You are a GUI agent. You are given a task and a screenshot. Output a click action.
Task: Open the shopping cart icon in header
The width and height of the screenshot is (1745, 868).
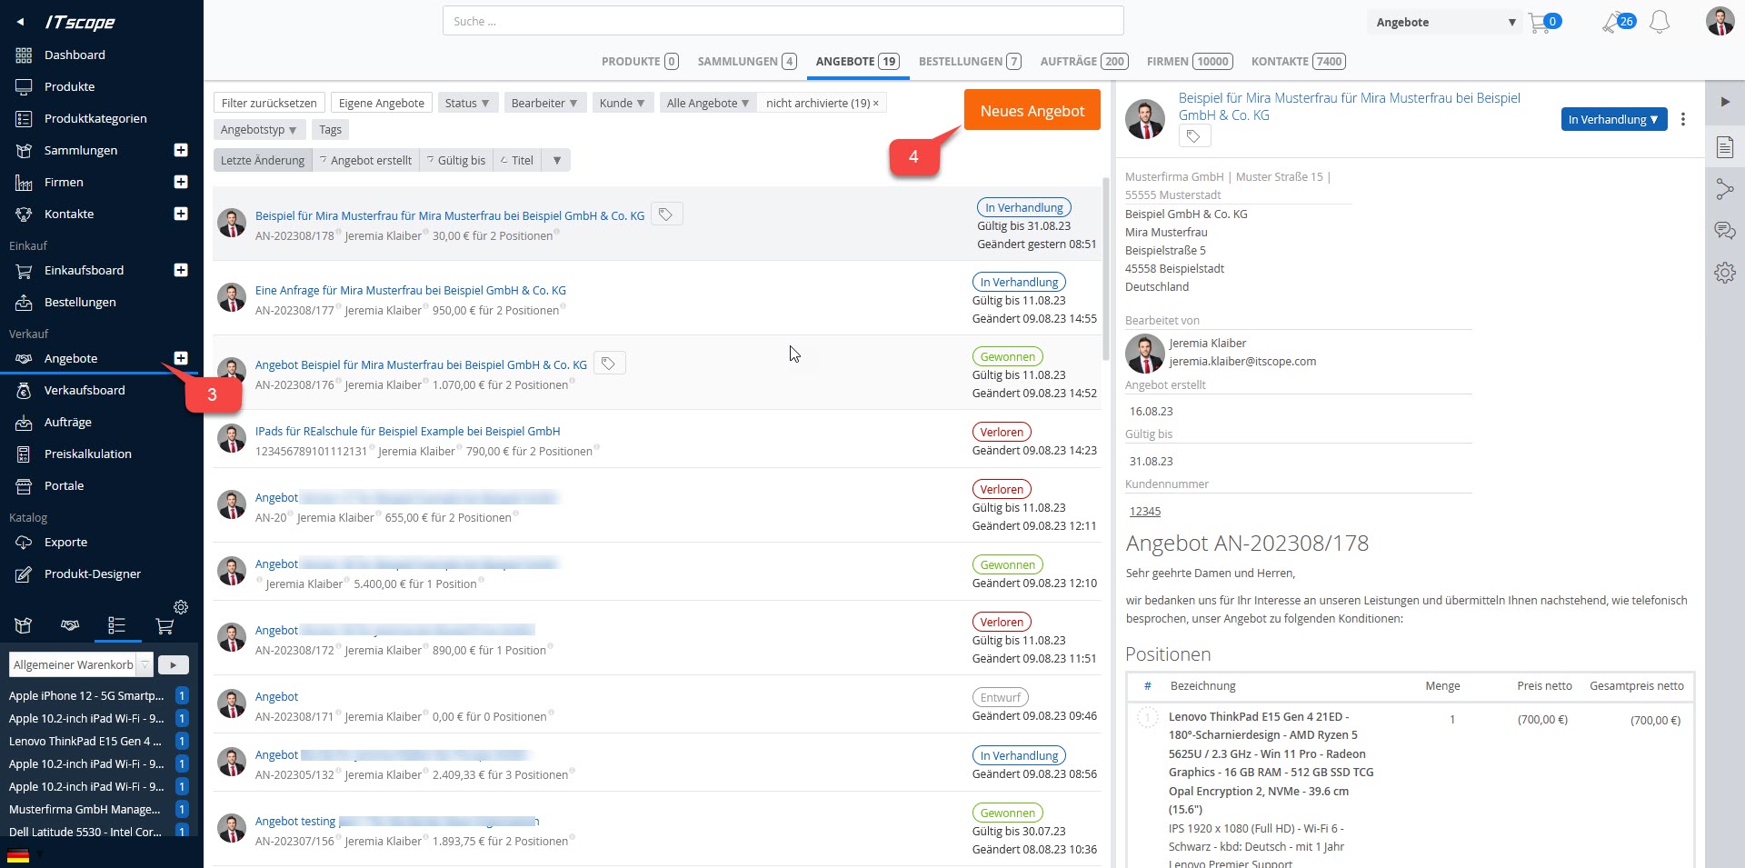[x=1540, y=23]
